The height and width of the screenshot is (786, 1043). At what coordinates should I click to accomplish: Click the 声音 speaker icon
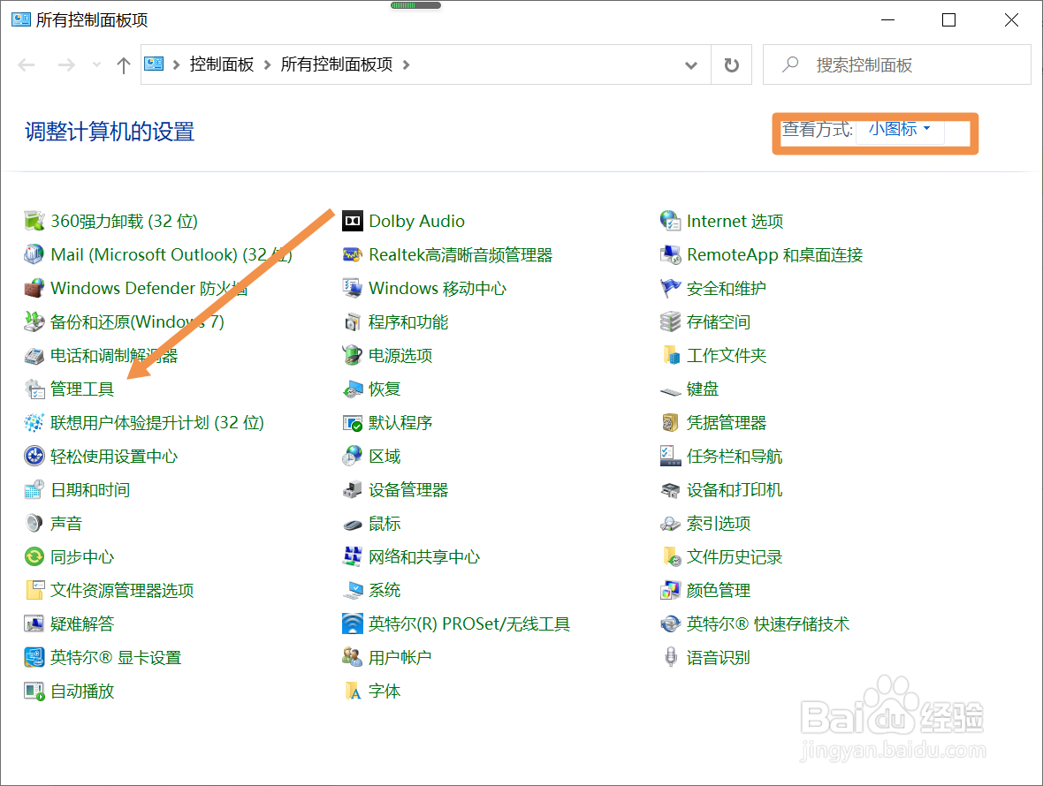[34, 523]
